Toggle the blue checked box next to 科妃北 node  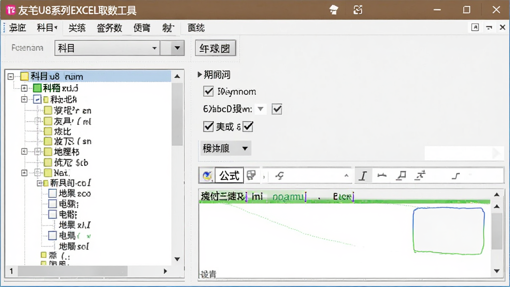37,99
